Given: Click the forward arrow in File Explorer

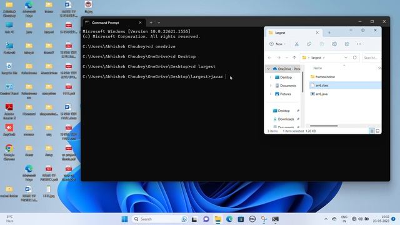Looking at the screenshot, I should click(x=279, y=57).
